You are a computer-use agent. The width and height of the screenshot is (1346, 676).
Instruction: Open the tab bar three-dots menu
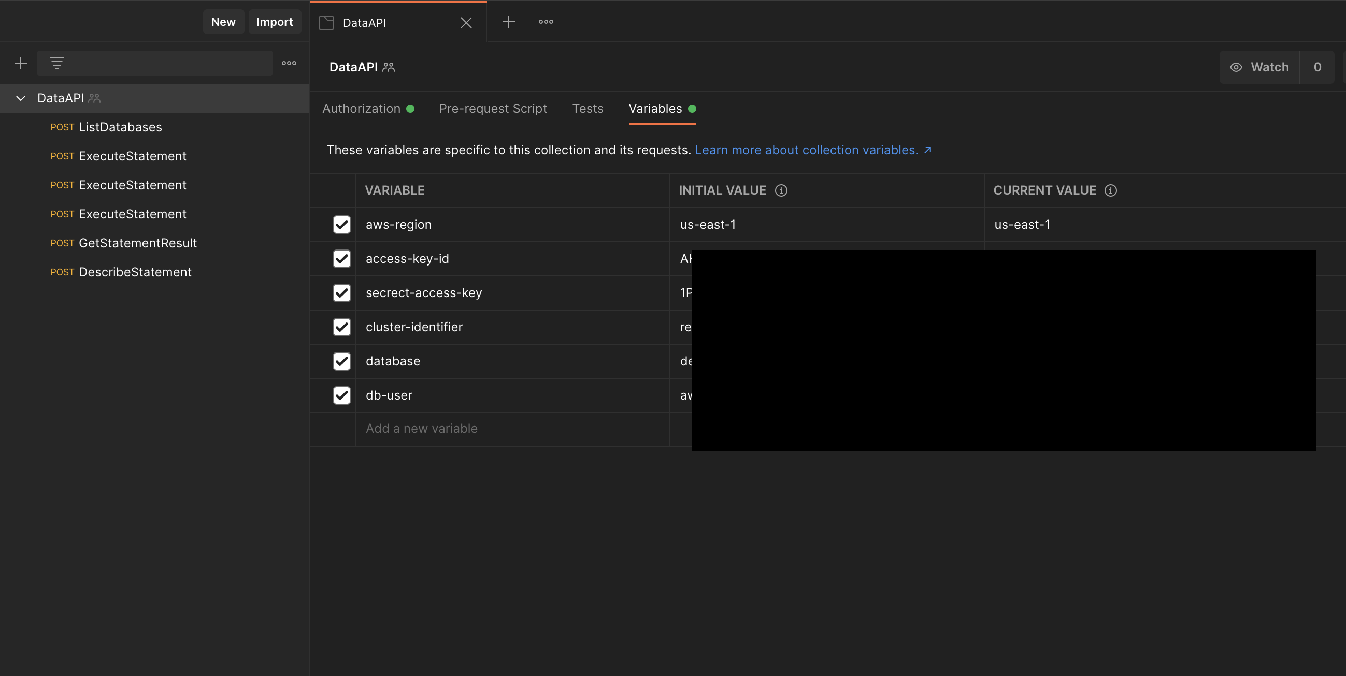click(546, 22)
